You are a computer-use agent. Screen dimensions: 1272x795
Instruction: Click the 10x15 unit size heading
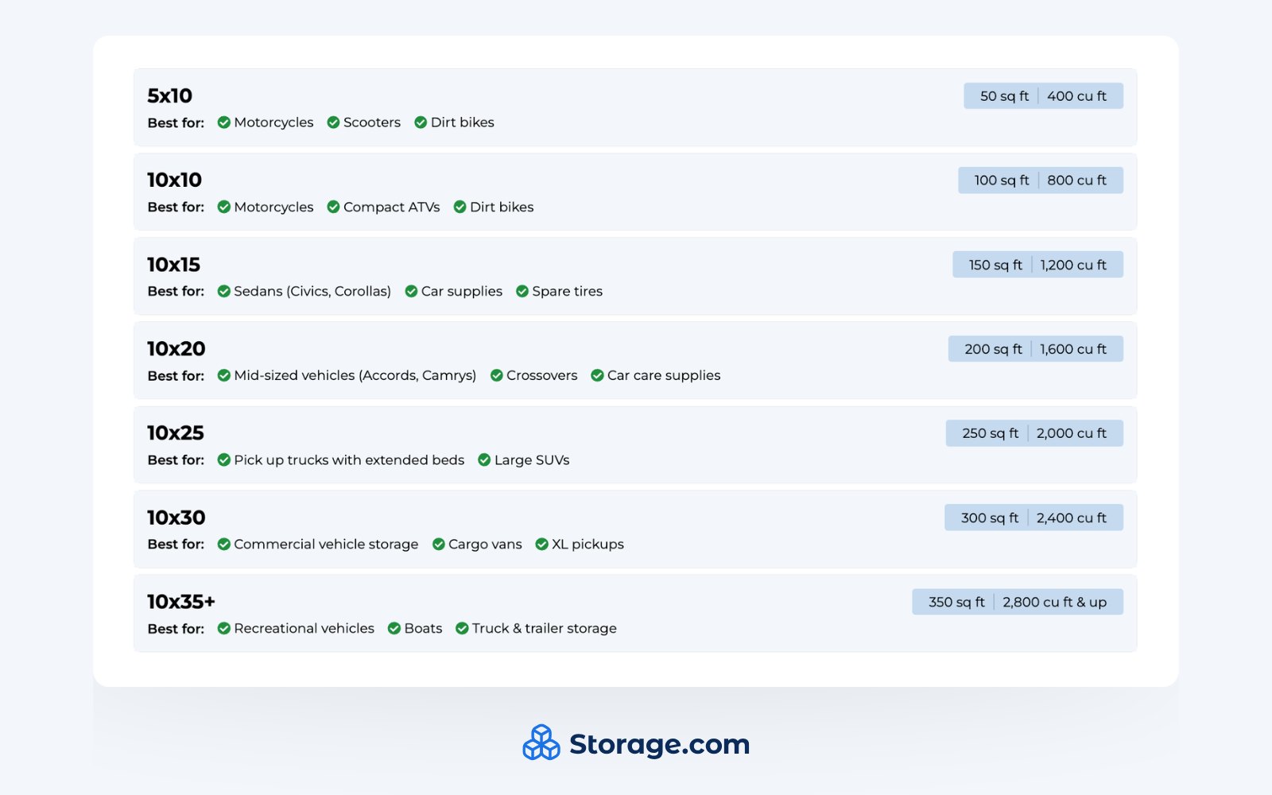click(x=173, y=264)
